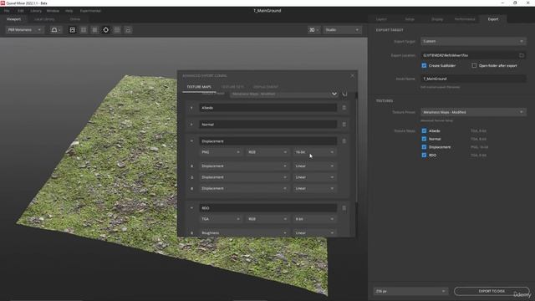Open G channel Displacement source dropdown

tap(244, 177)
